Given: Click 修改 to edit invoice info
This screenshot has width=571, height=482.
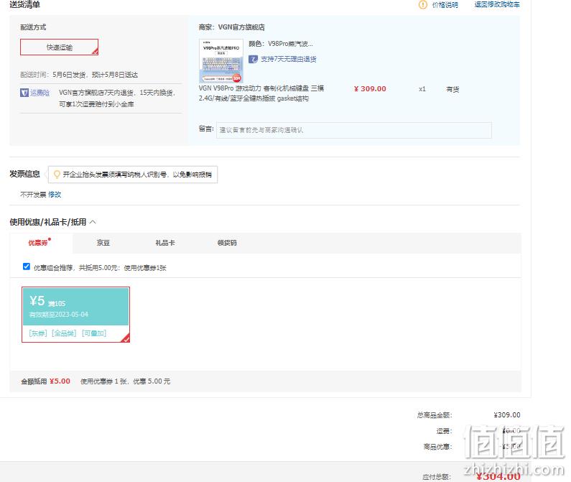Looking at the screenshot, I should click(x=55, y=195).
